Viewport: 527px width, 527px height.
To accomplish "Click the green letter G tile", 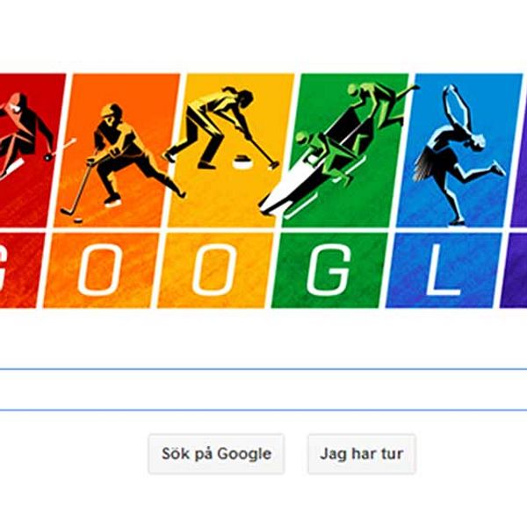I will point(328,270).
